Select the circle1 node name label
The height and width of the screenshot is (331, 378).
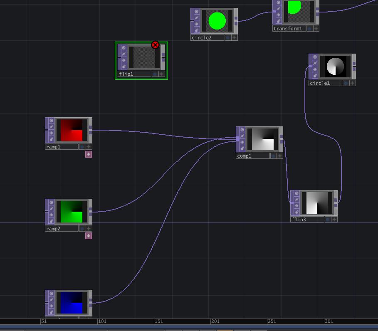(x=326, y=83)
